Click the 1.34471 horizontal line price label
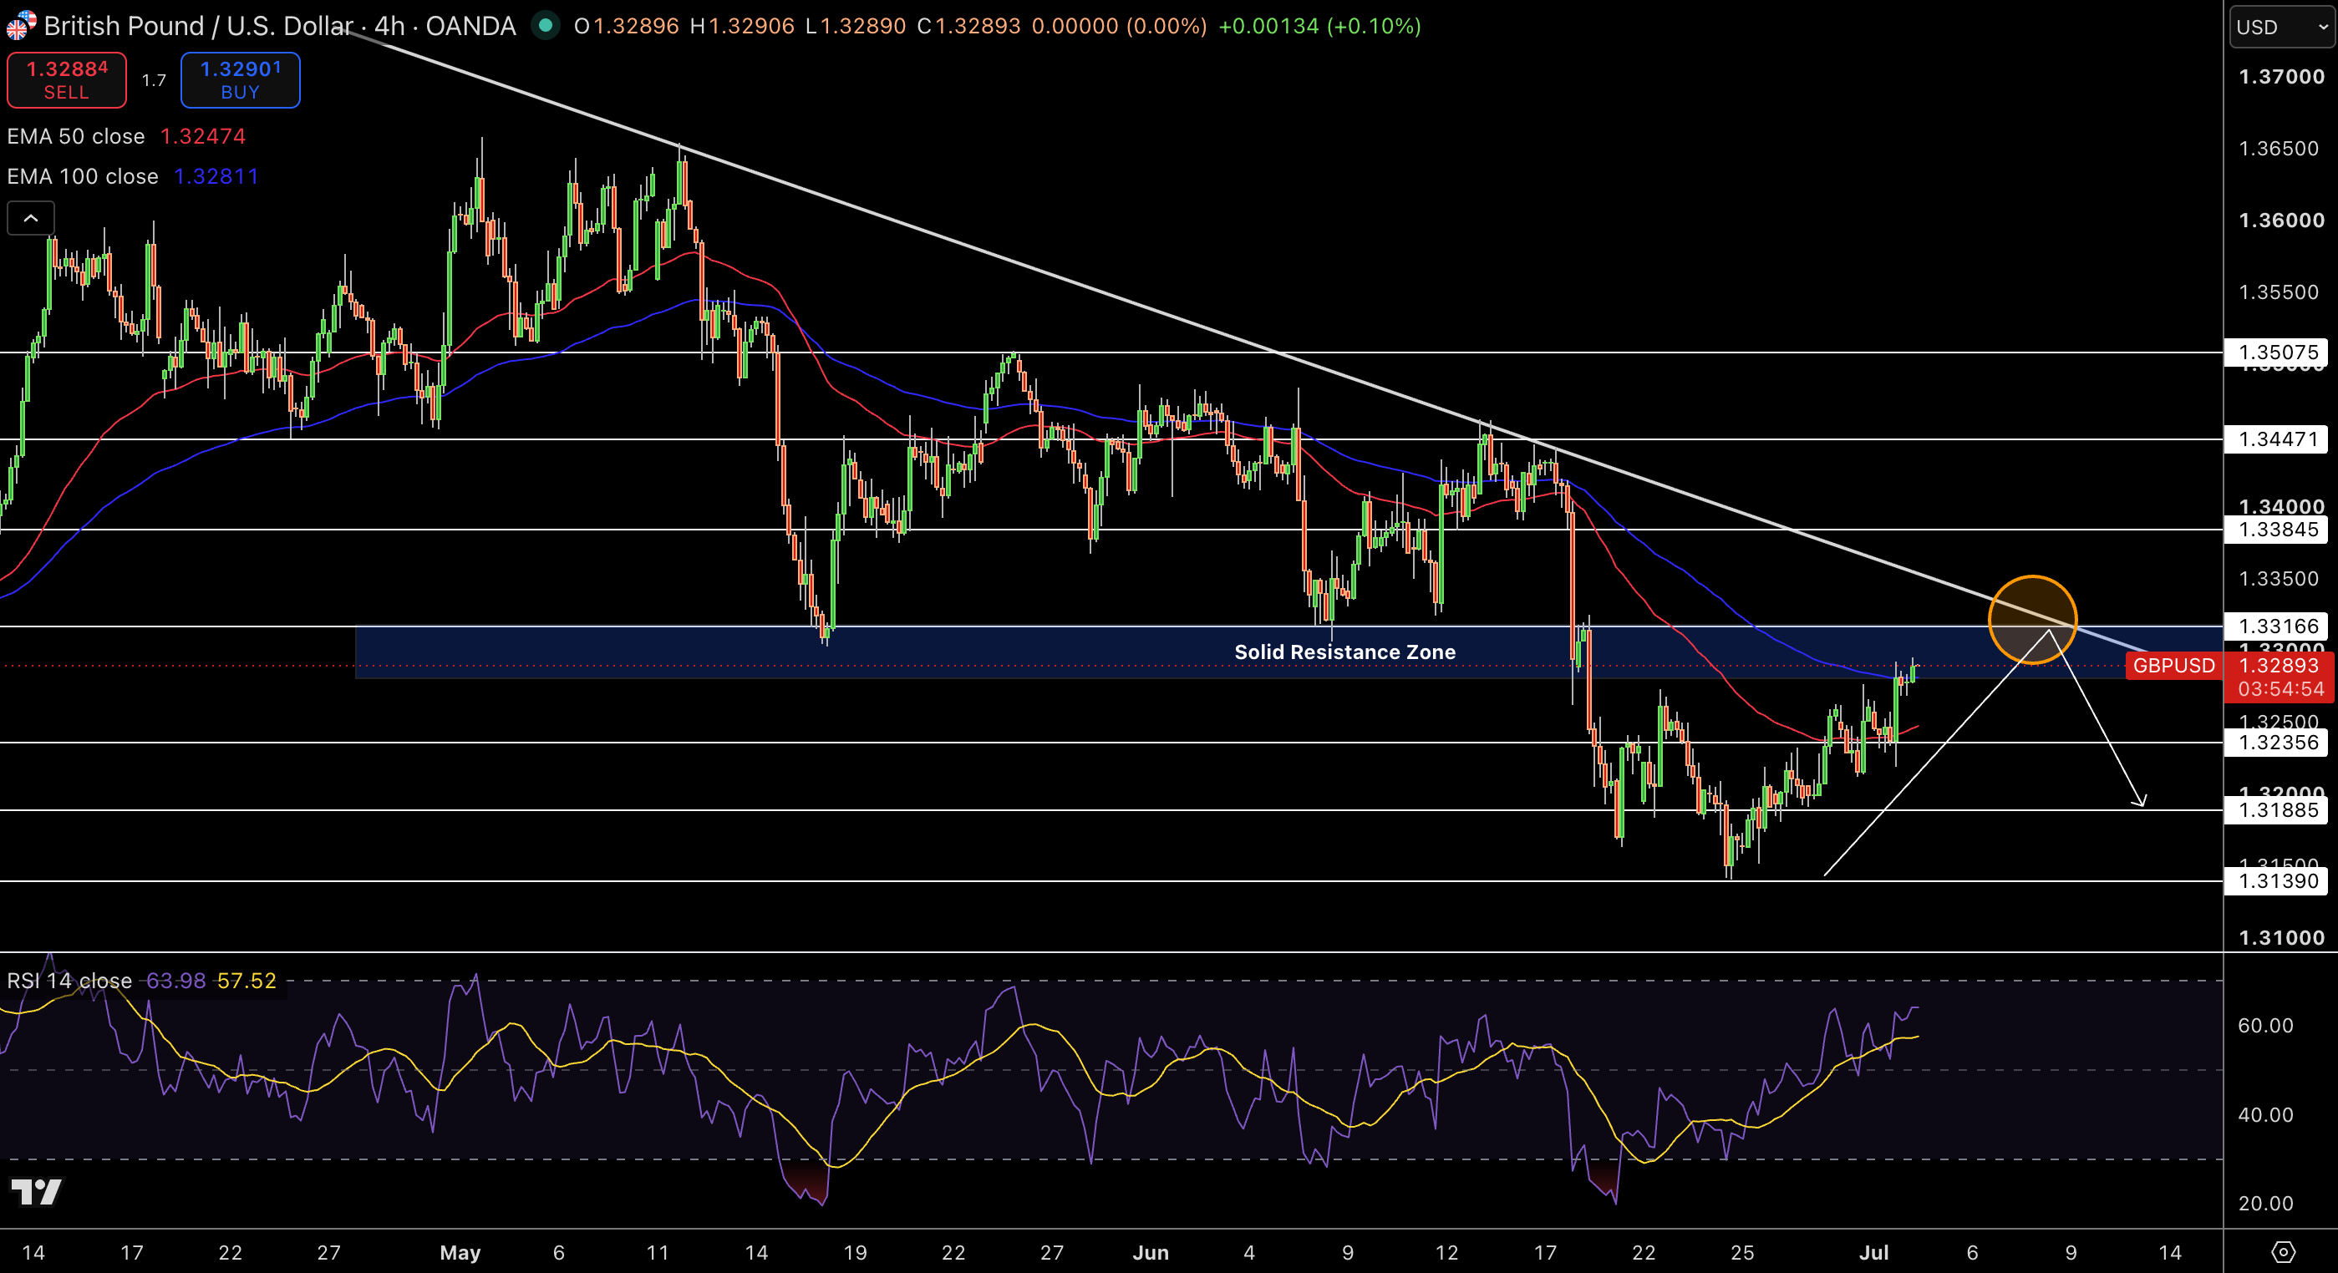Screen dimensions: 2338x1273 coord(2278,439)
